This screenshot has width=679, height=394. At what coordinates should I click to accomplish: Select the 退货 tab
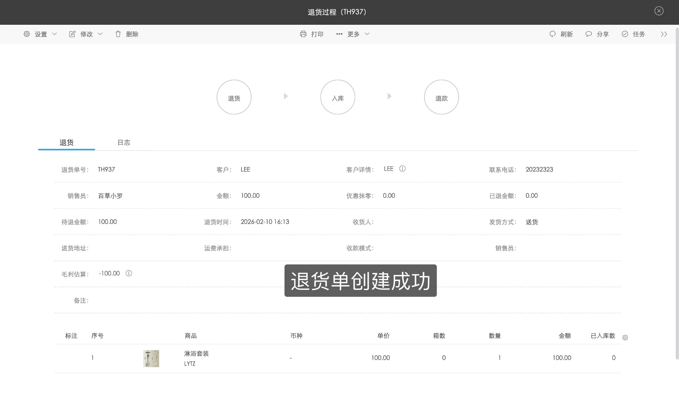click(67, 142)
